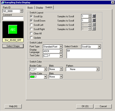Enable the Clear All checkbox
The width and height of the screenshot is (115, 111).
click(x=31, y=33)
